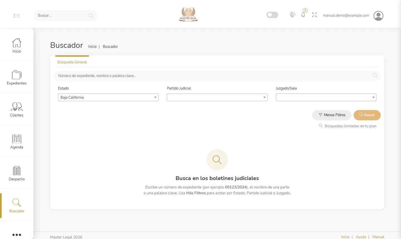Screen dimensions: 401x239
Task: Click the Búsquedas ilimitadas en tu plan text
Action: pyautogui.click(x=351, y=126)
